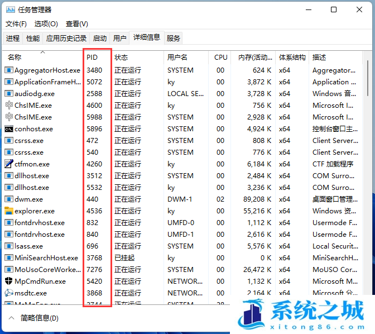Select the lsass.exe process icon
The height and width of the screenshot is (334, 375).
(9, 246)
